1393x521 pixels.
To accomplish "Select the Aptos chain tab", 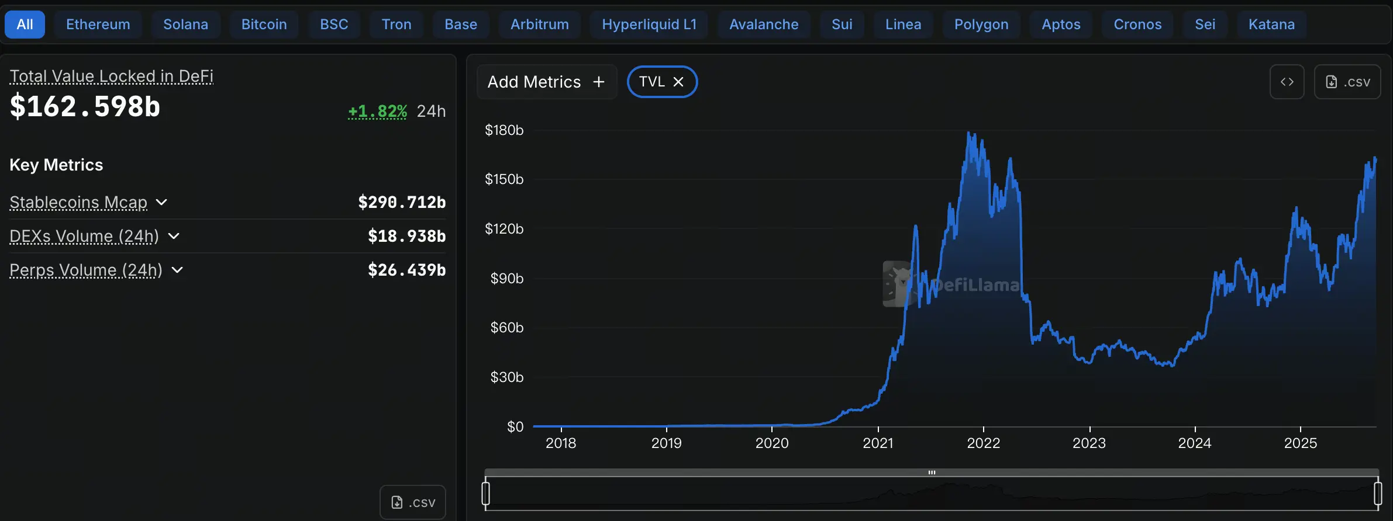I will tap(1061, 25).
